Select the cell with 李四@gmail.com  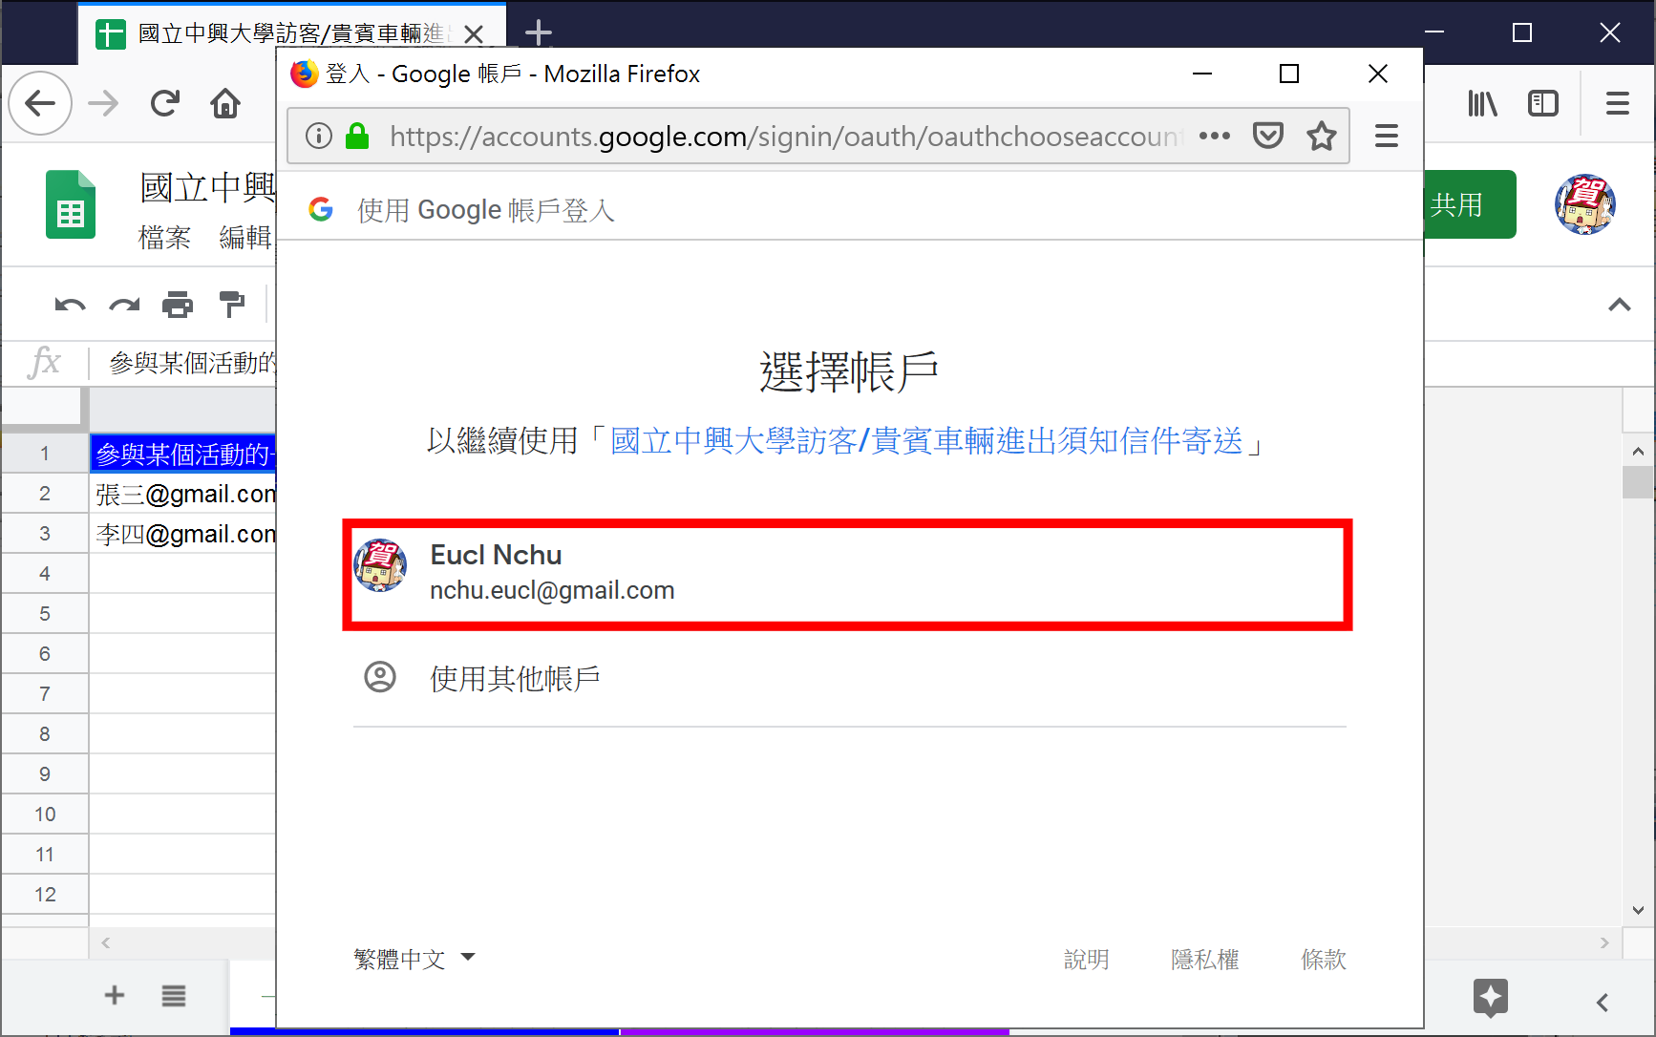point(183,534)
